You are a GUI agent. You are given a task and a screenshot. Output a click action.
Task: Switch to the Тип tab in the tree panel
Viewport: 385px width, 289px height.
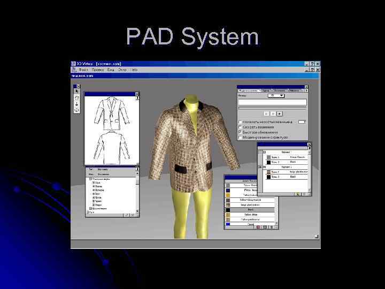click(91, 169)
